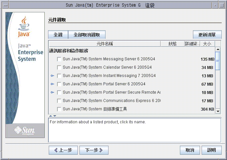This screenshot has height=160, width=227.
Task: Select Sun Java System Communications Express name
Action: (x=111, y=101)
